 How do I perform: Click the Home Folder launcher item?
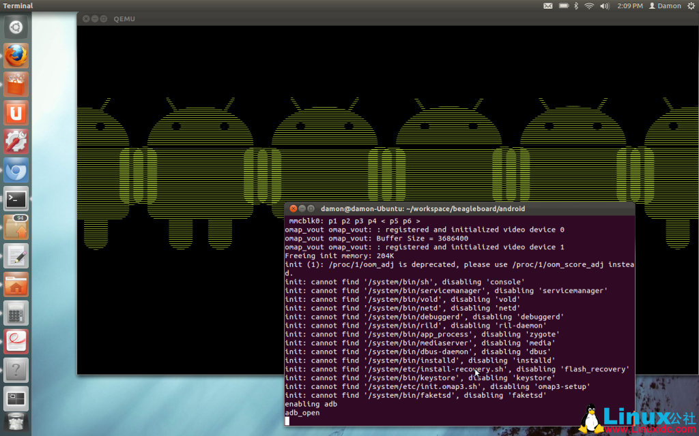(x=15, y=284)
